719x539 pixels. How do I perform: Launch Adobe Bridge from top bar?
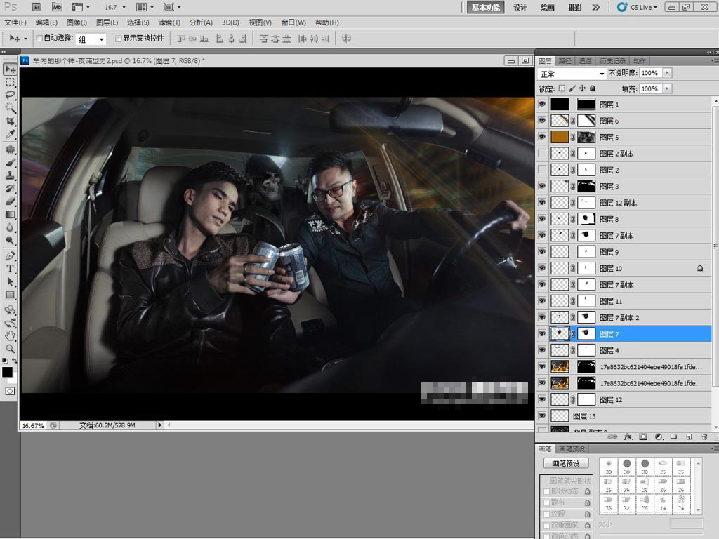(37, 7)
